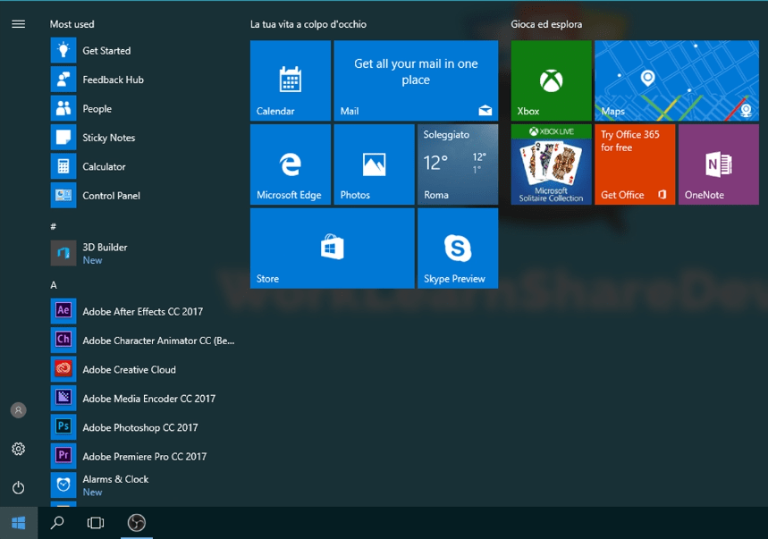
Task: Open Control Panel
Action: pyautogui.click(x=143, y=196)
